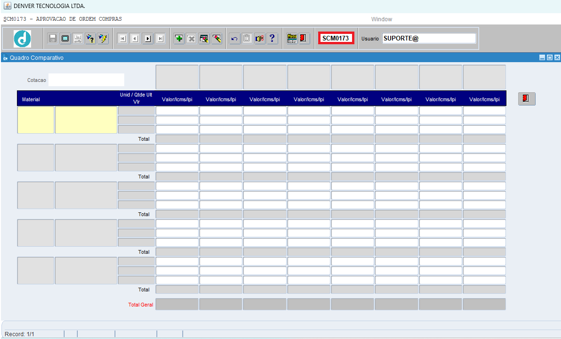Select the first yellow Material code cell
561x339 pixels.
point(36,120)
